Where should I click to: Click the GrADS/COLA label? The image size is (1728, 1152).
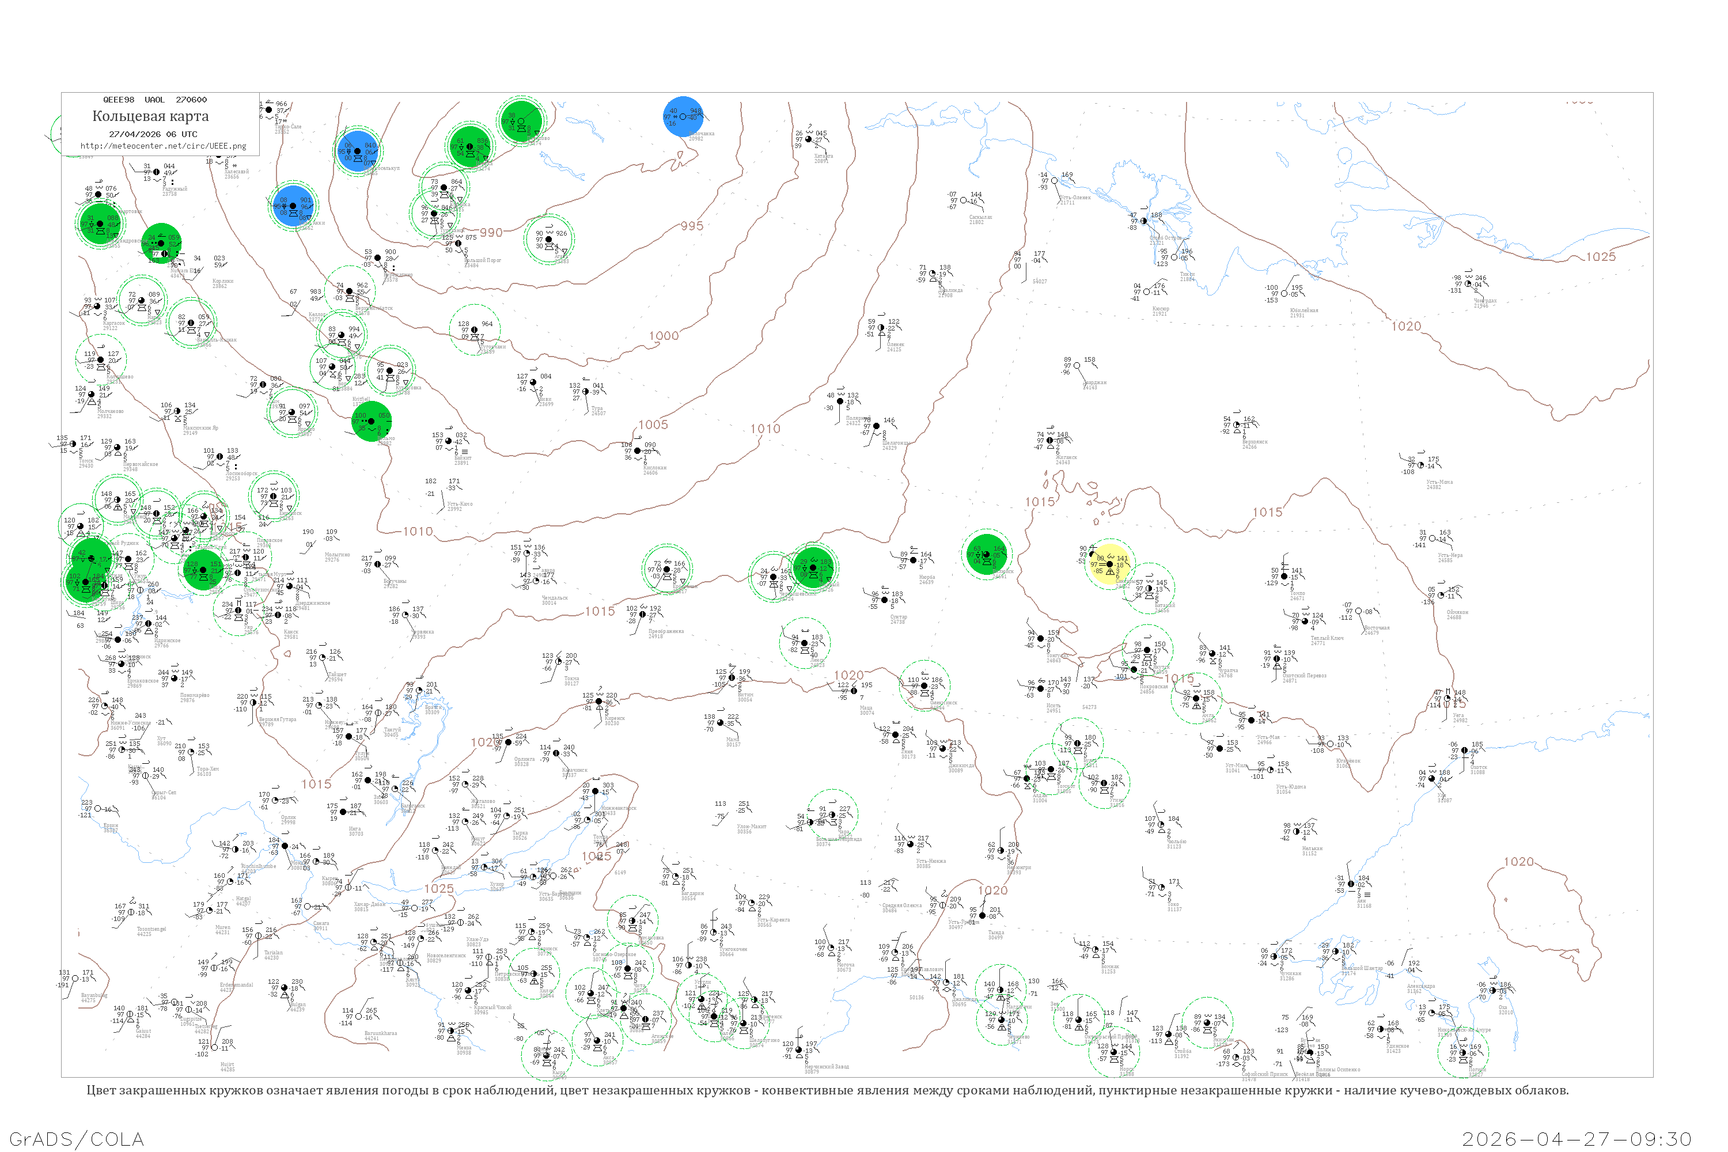pos(77,1139)
